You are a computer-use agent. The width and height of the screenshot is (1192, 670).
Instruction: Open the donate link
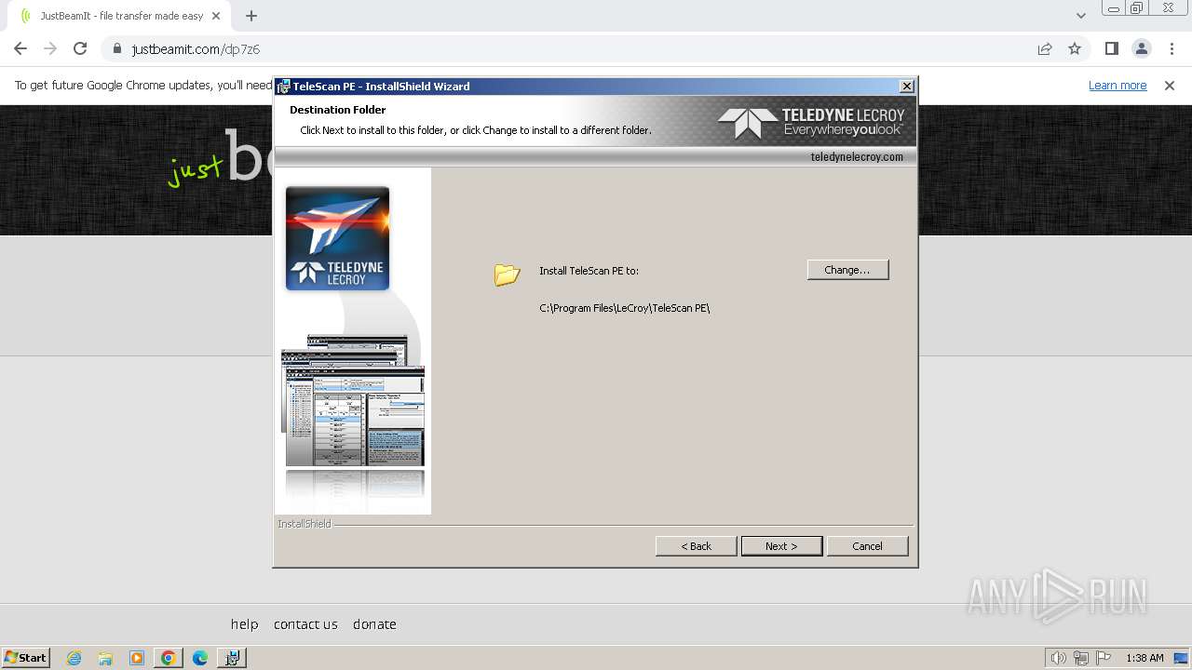(x=374, y=624)
